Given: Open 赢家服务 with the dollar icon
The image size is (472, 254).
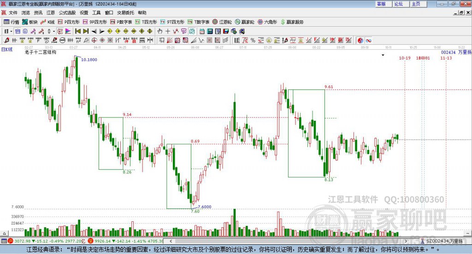Looking at the screenshot, I should click(292, 22).
